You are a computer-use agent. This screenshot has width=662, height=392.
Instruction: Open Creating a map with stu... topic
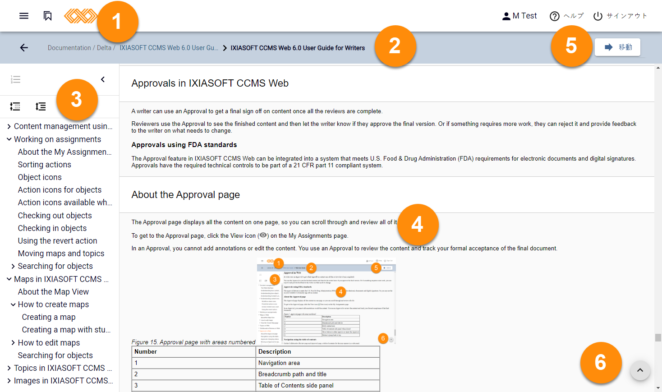tap(66, 330)
